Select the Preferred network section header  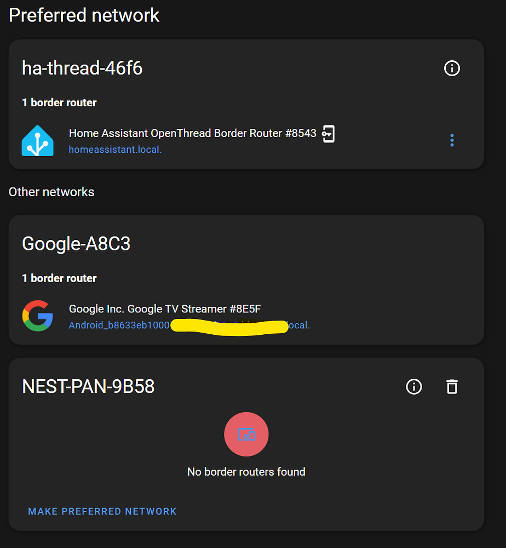[x=84, y=15]
